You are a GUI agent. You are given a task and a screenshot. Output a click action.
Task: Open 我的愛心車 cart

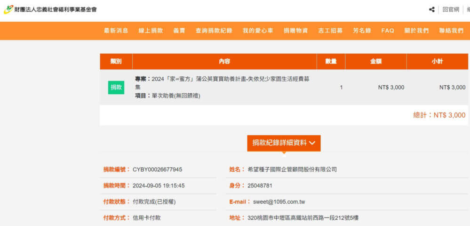[258, 31]
